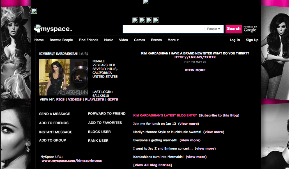Click the pink Search button
This screenshot has height=169, width=289.
click(x=234, y=29)
